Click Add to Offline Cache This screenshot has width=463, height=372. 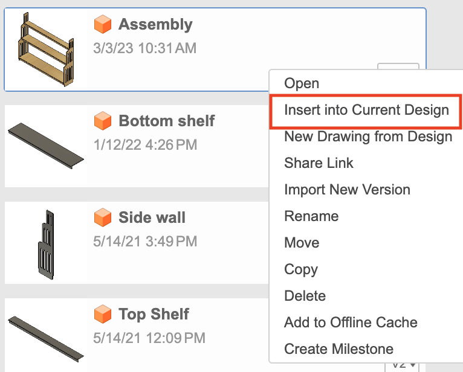(351, 322)
